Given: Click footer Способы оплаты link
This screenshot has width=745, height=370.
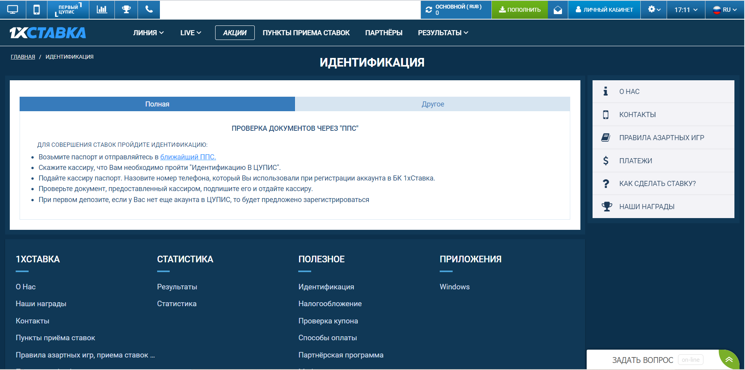Looking at the screenshot, I should click(x=328, y=338).
